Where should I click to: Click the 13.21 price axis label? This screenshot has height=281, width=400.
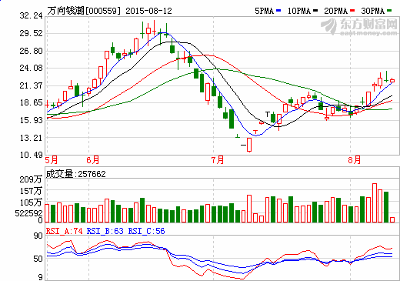[x=31, y=138]
